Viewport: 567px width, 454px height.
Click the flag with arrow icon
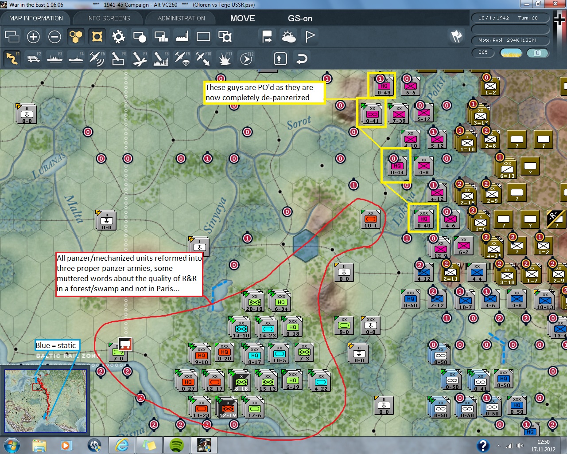coord(267,36)
